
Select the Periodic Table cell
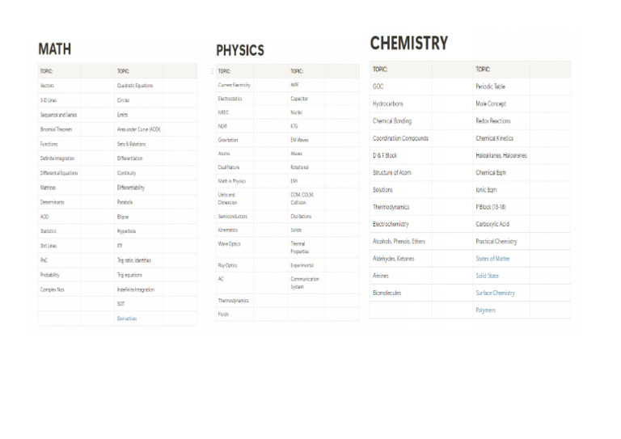coord(490,87)
